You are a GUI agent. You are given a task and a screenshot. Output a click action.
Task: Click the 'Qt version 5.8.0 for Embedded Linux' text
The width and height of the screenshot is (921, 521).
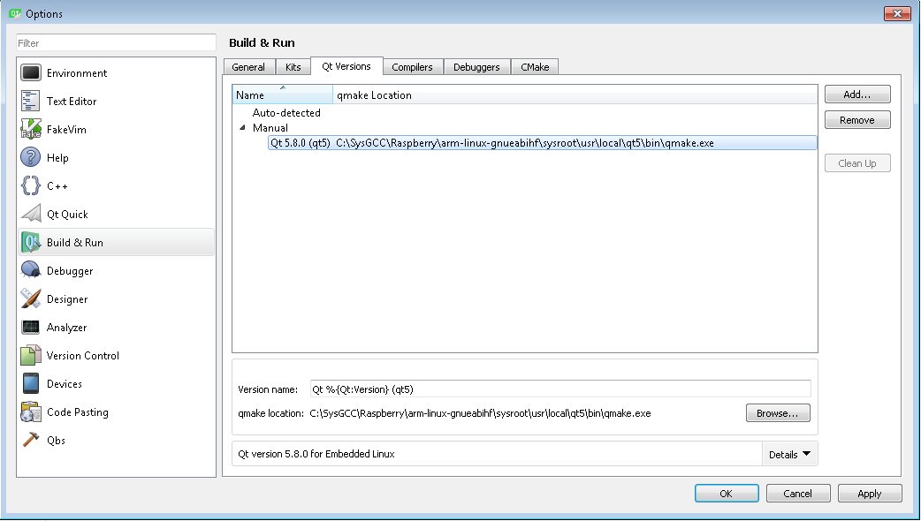point(316,454)
